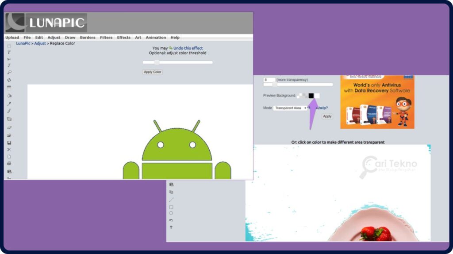Select the Text tool in left toolbar
The image size is (453, 254).
pyautogui.click(x=9, y=52)
